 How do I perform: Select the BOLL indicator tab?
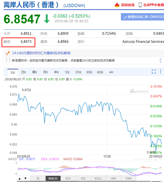coord(98,178)
